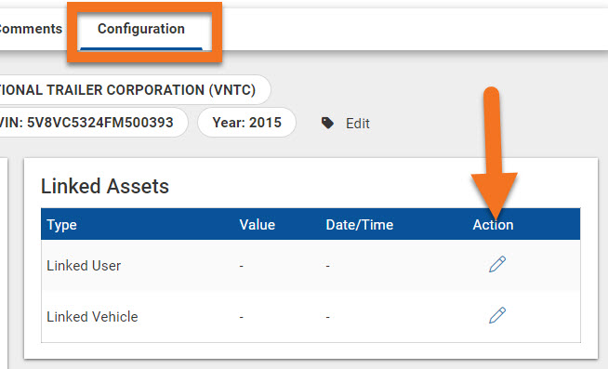Open the Configuration tab
This screenshot has width=608, height=369.
pyautogui.click(x=141, y=29)
